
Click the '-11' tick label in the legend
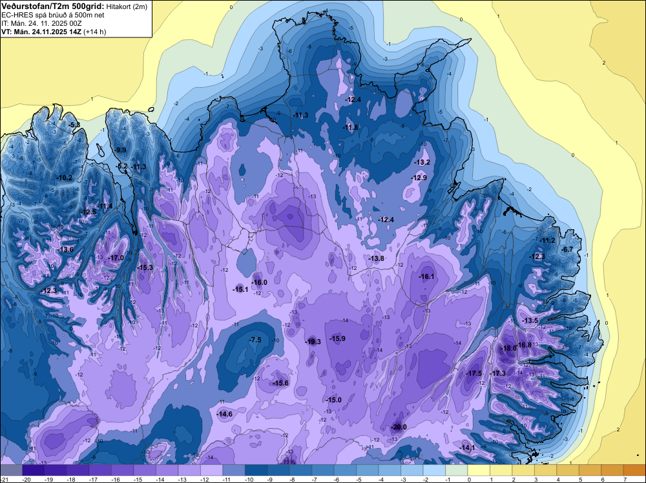click(x=227, y=480)
